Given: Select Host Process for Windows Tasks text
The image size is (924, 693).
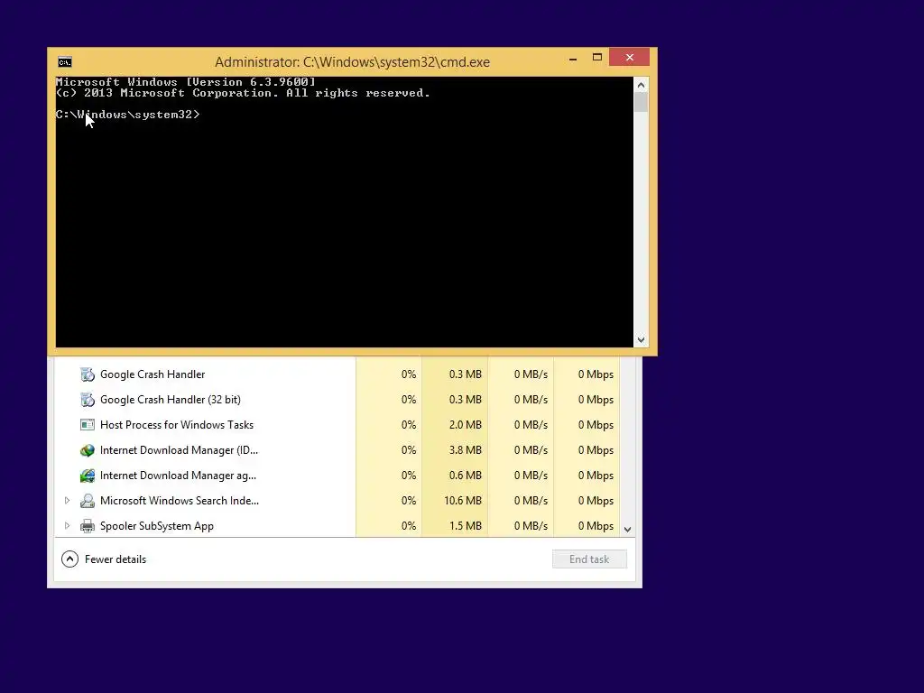Looking at the screenshot, I should click(x=177, y=425).
